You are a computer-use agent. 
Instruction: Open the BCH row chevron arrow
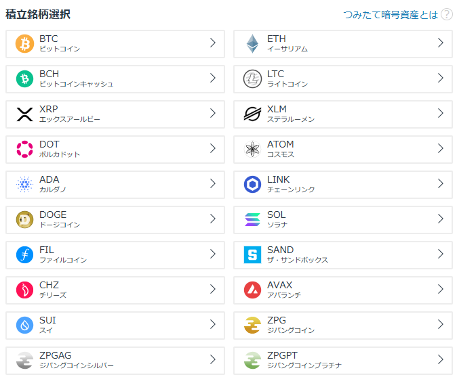coord(213,78)
